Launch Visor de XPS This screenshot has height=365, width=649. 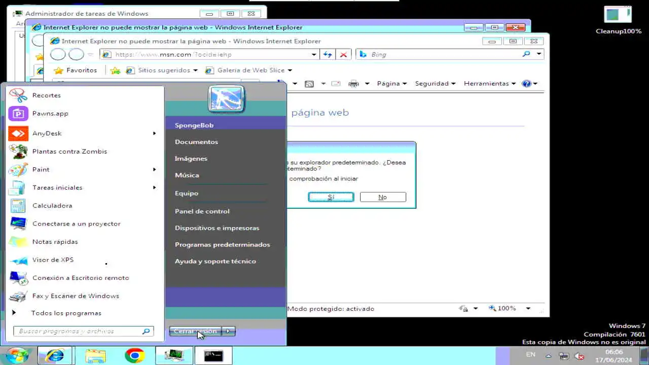[85, 260]
